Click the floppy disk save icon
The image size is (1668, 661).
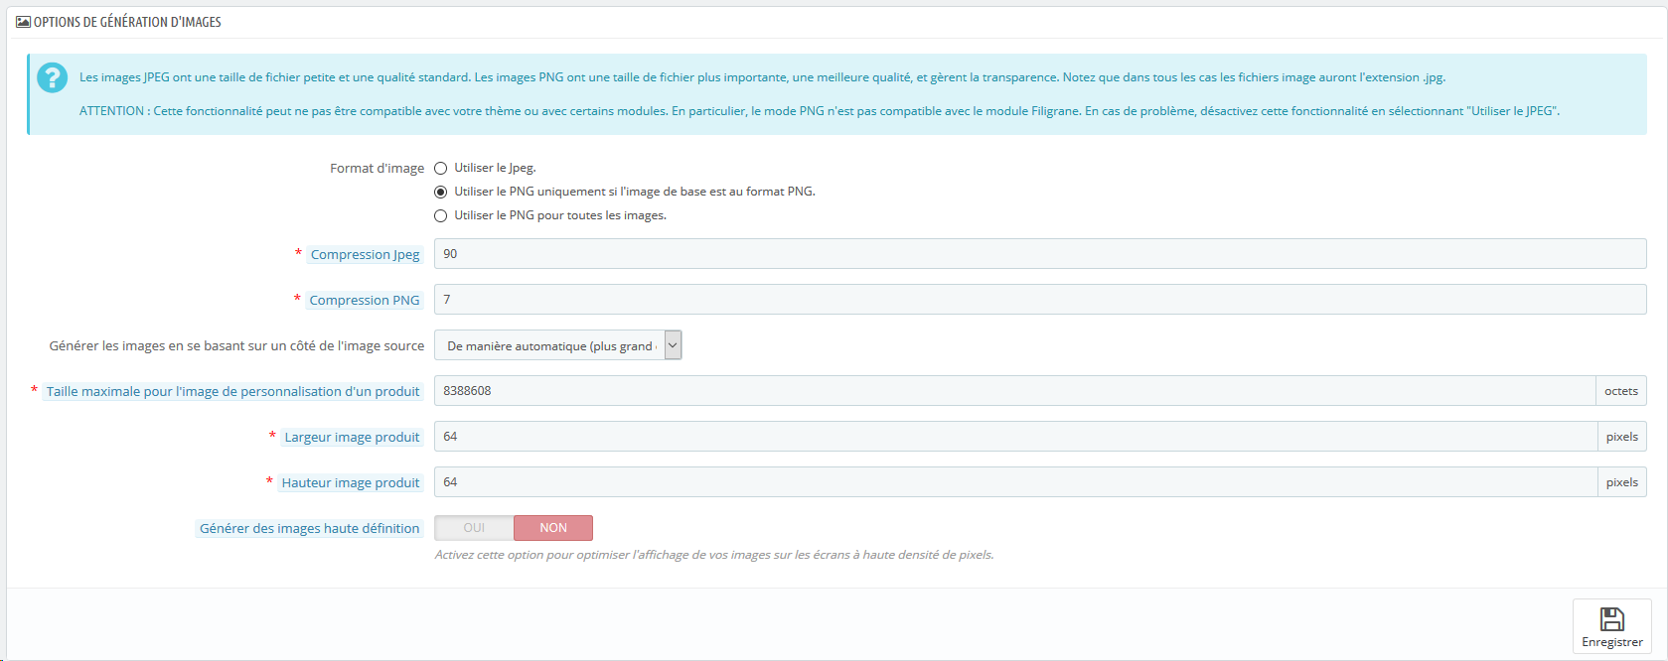1612,619
